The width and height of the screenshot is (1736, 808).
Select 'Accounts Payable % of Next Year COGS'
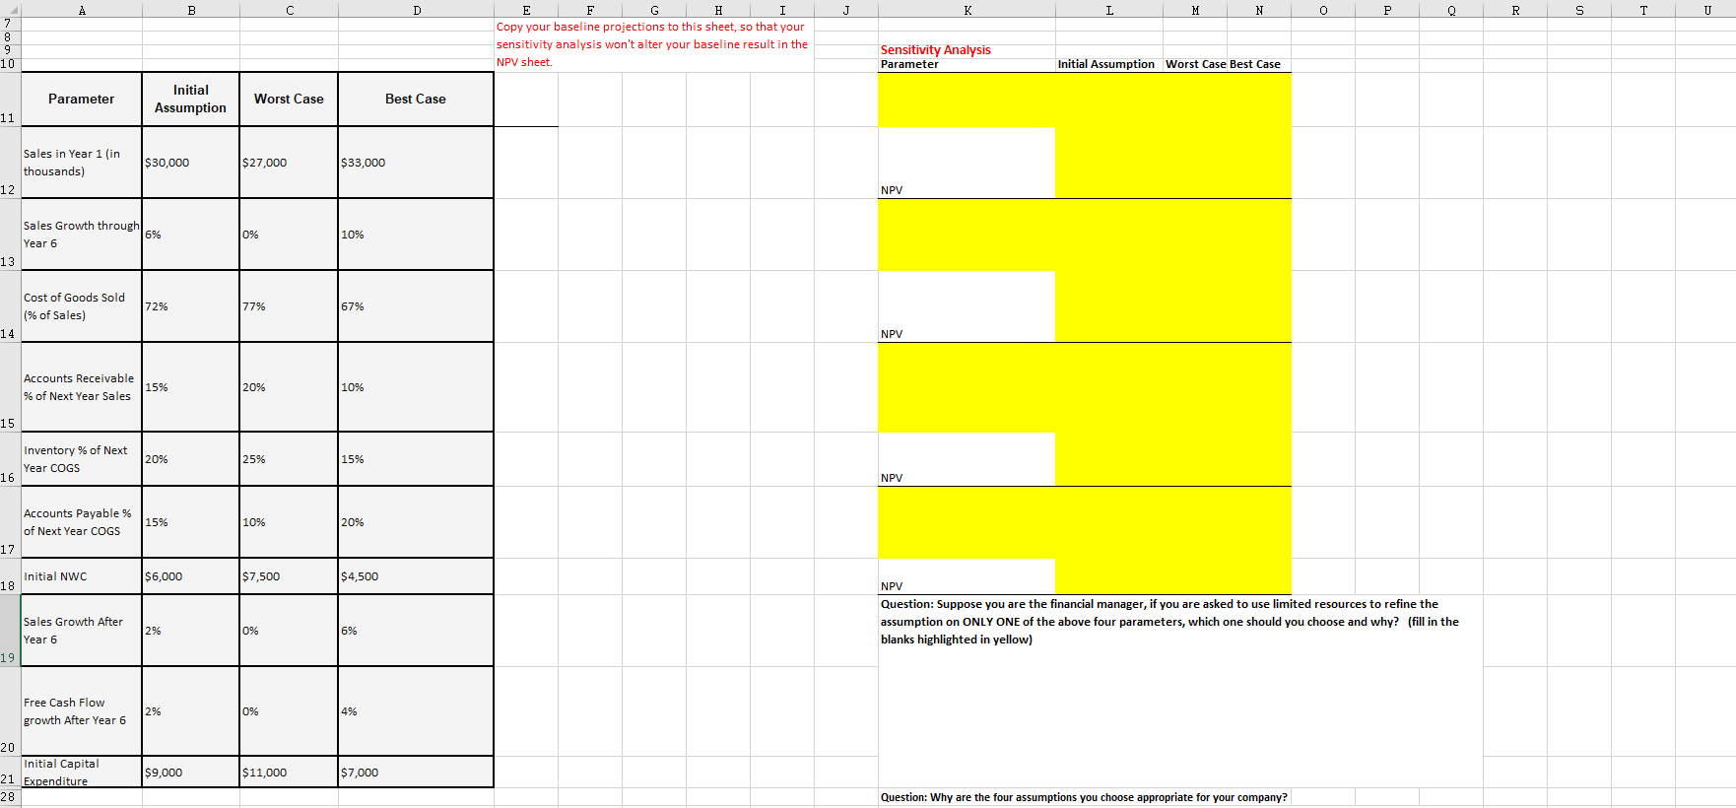click(82, 522)
